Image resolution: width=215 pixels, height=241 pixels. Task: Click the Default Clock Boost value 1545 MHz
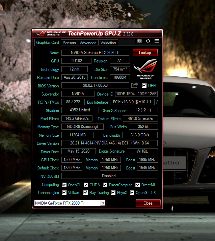[x=147, y=168]
